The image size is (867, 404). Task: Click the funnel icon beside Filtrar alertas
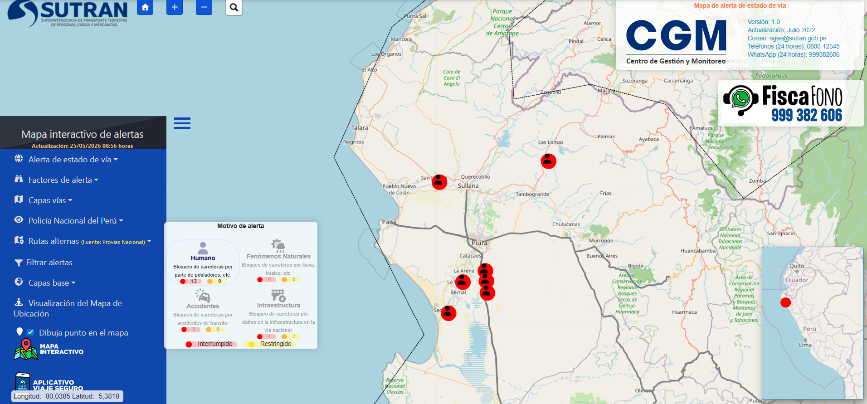point(19,263)
